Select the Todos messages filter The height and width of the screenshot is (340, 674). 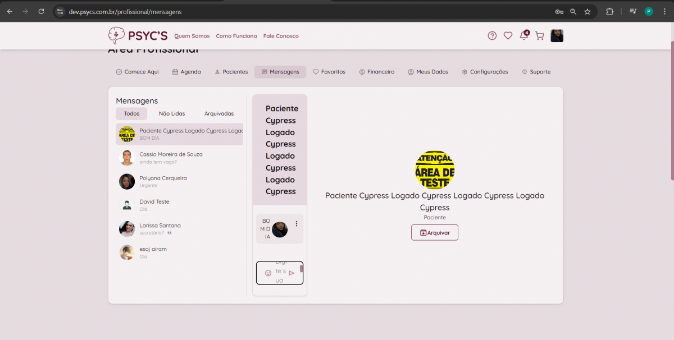click(131, 113)
